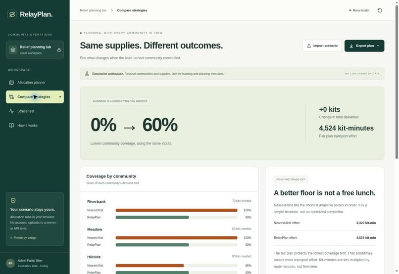This screenshot has height=274, width=399.
Task: Click the breadcrumb chevron separator
Action: [112, 10]
